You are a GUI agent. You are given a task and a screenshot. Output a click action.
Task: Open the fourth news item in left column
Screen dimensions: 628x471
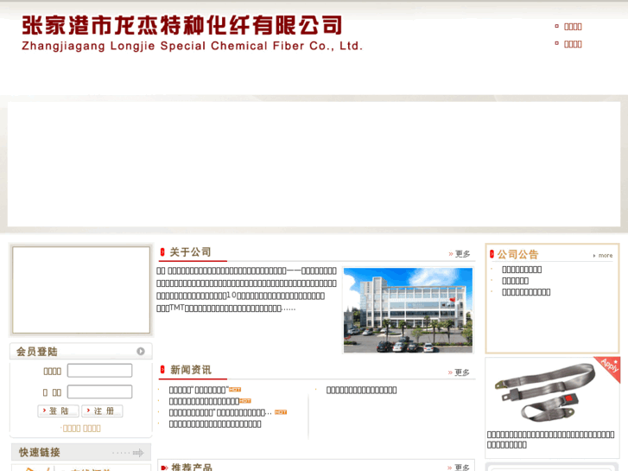215,423
